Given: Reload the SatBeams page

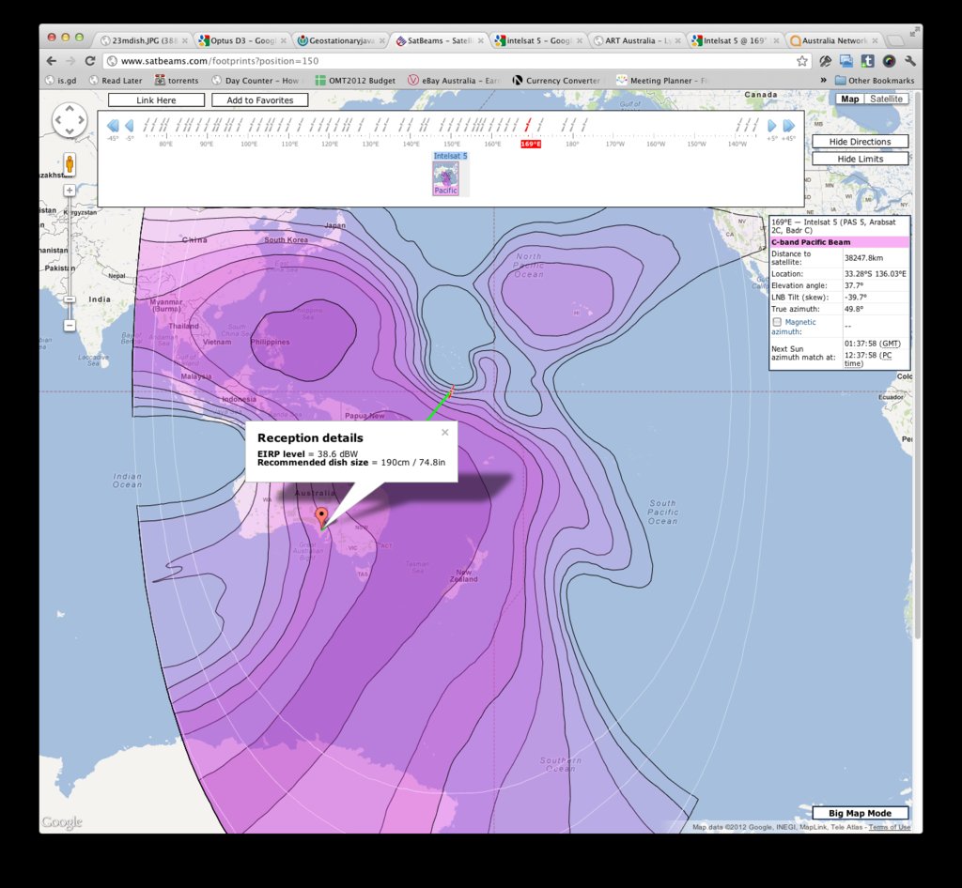Looking at the screenshot, I should [x=90, y=61].
